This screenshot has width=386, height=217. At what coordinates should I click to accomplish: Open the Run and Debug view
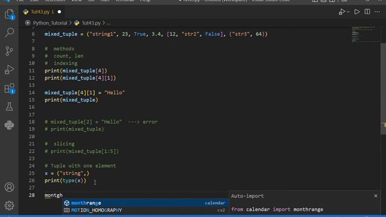click(x=10, y=69)
